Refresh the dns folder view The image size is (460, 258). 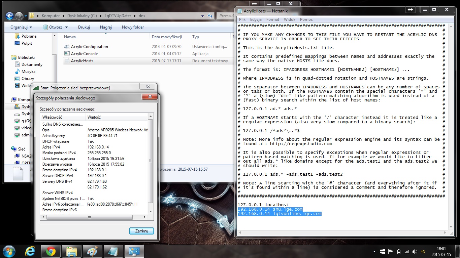(x=210, y=16)
